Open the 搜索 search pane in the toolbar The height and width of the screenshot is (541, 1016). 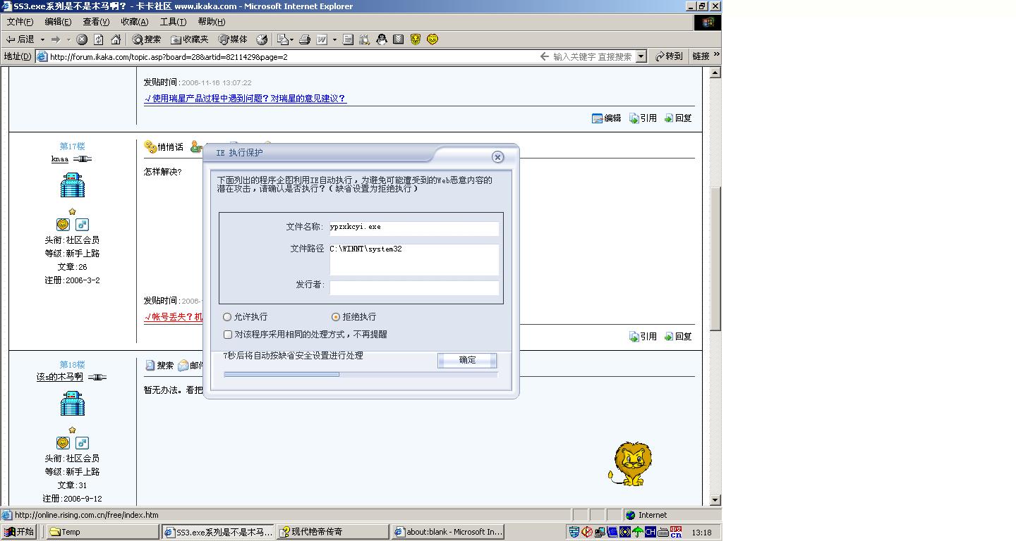click(x=147, y=39)
